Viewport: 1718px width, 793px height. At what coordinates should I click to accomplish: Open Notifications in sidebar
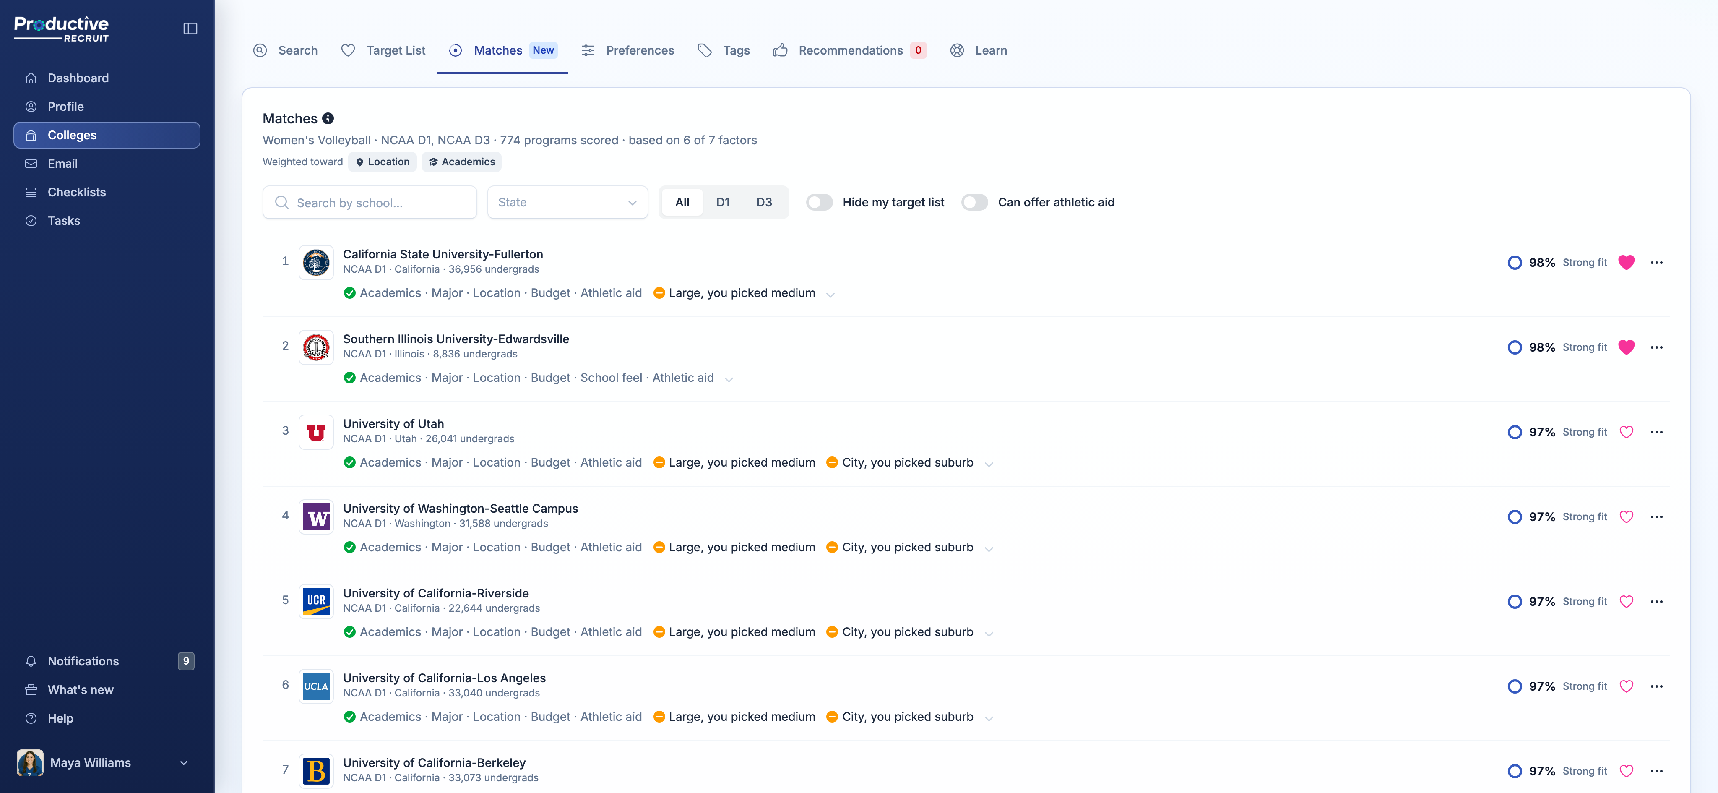click(107, 661)
